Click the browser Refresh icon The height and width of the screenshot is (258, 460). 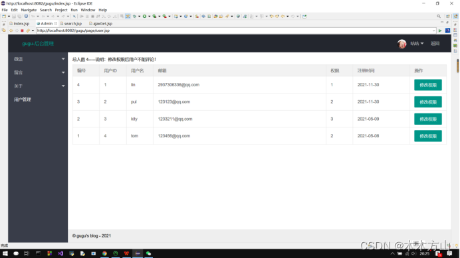28,31
